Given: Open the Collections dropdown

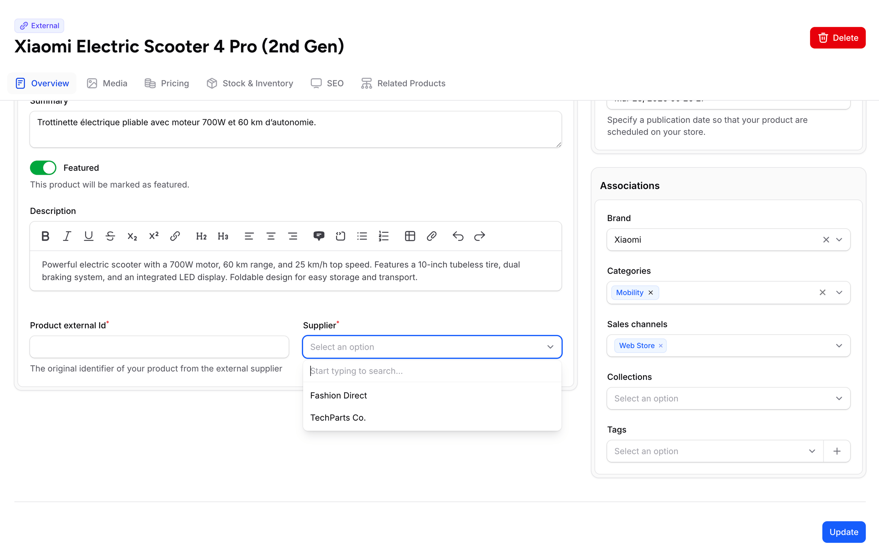Looking at the screenshot, I should coord(729,398).
